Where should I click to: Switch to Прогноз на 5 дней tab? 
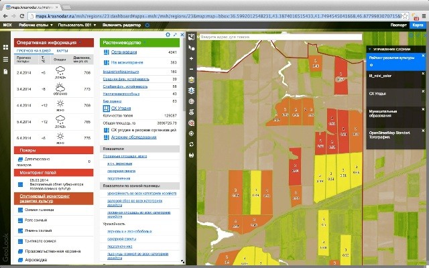[34, 51]
